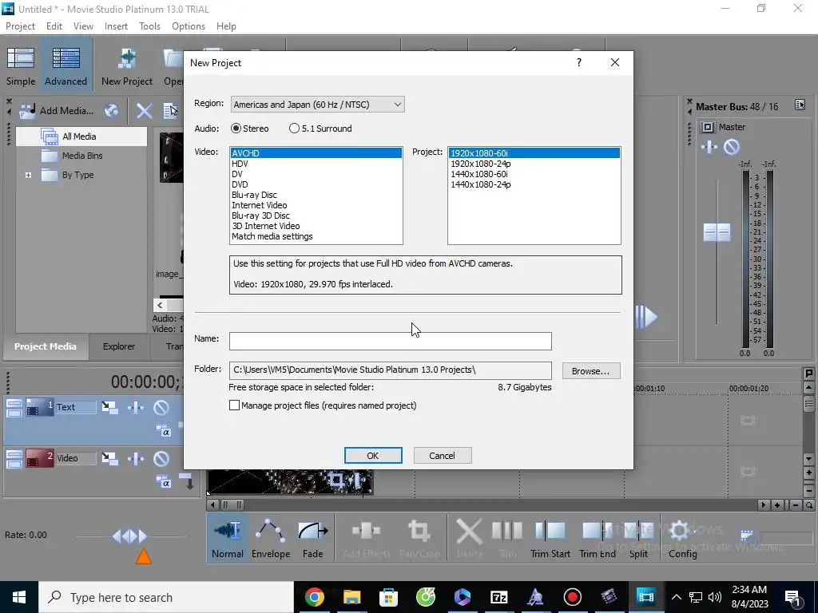Open File Explorer from taskbar
This screenshot has height=613, width=818.
pyautogui.click(x=351, y=597)
